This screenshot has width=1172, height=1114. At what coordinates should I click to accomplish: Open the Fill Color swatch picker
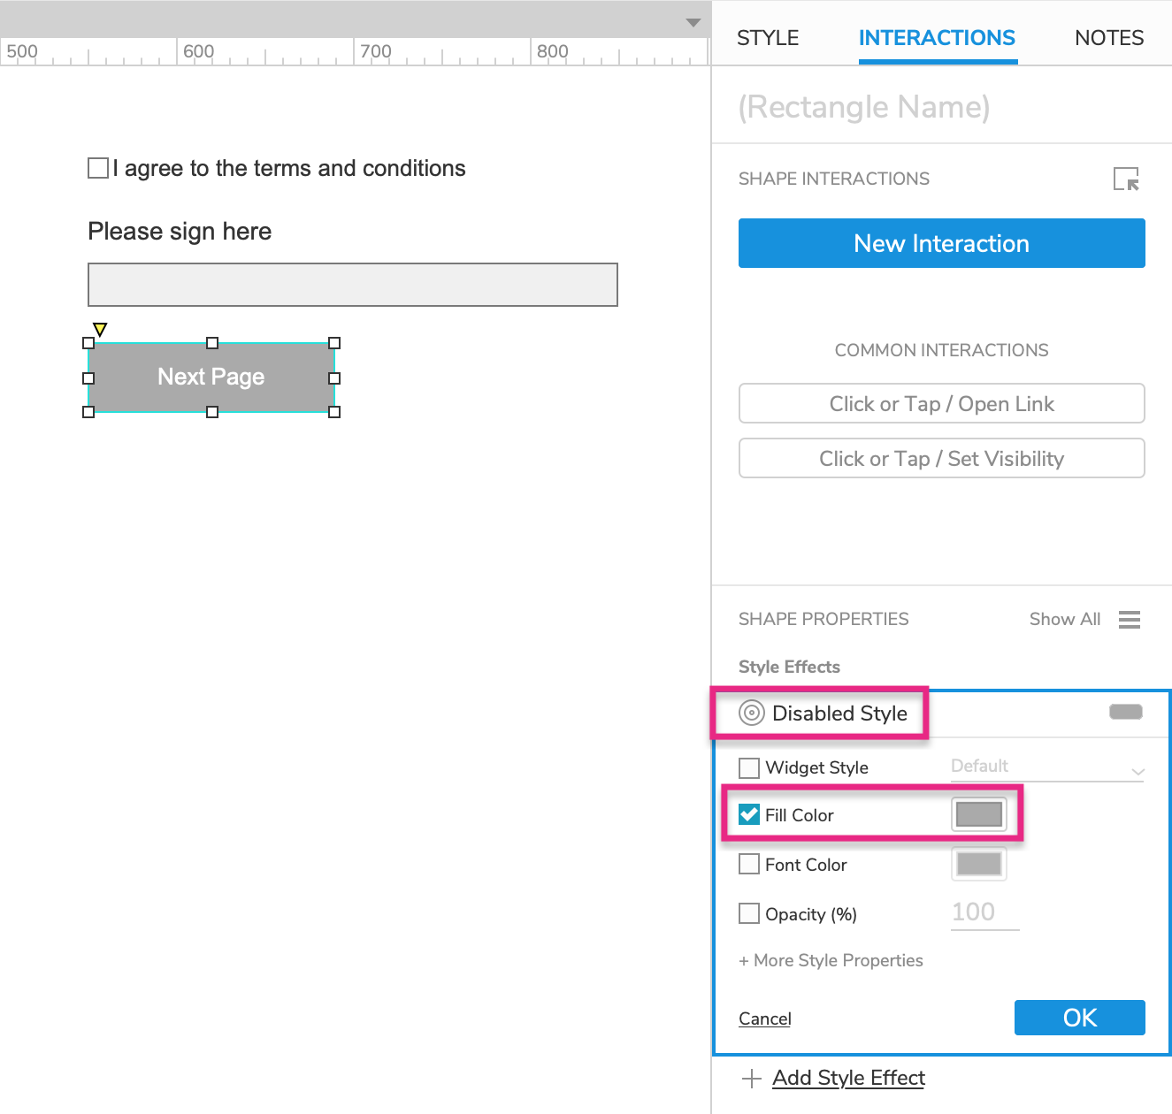click(x=978, y=814)
